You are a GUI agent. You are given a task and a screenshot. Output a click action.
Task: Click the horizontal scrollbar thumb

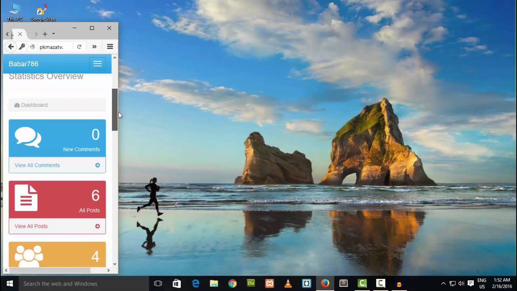(x=50, y=270)
